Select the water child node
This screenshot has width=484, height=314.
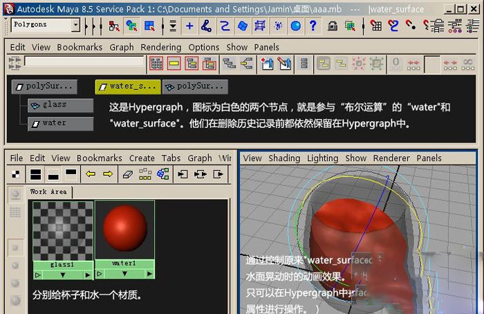point(61,124)
